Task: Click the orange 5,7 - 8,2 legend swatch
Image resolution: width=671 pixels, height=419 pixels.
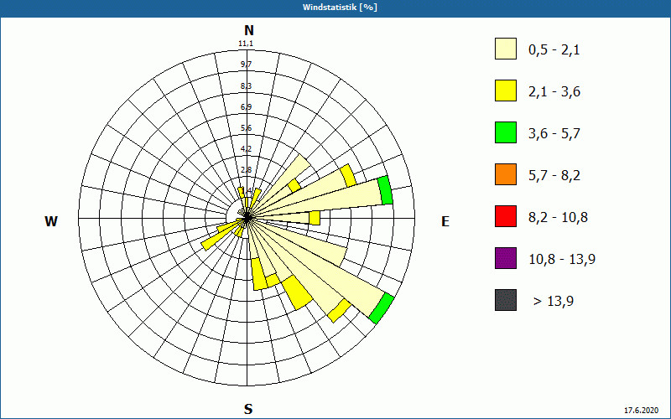Action: click(x=506, y=174)
